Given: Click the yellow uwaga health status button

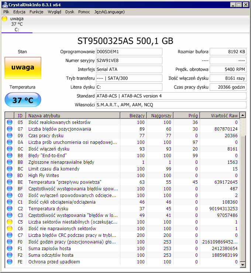Looking at the screenshot, I should (23, 68).
